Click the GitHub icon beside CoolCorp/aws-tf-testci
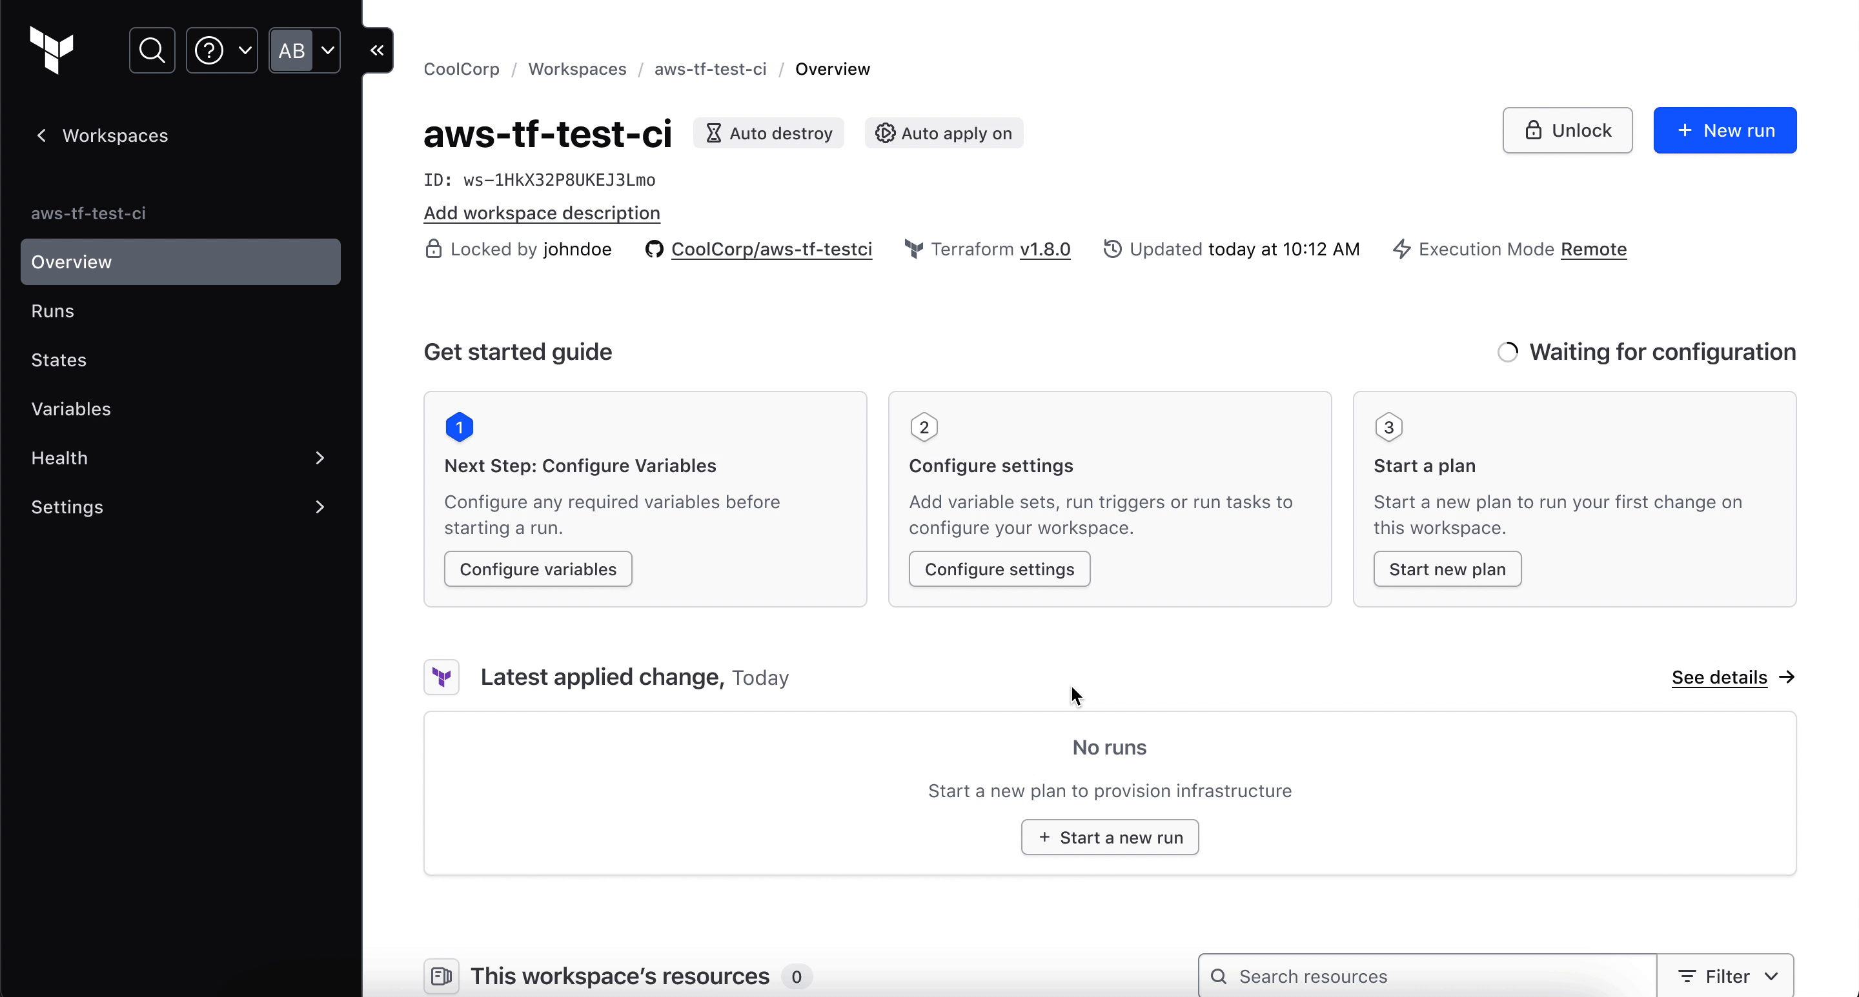1859x997 pixels. pos(654,250)
